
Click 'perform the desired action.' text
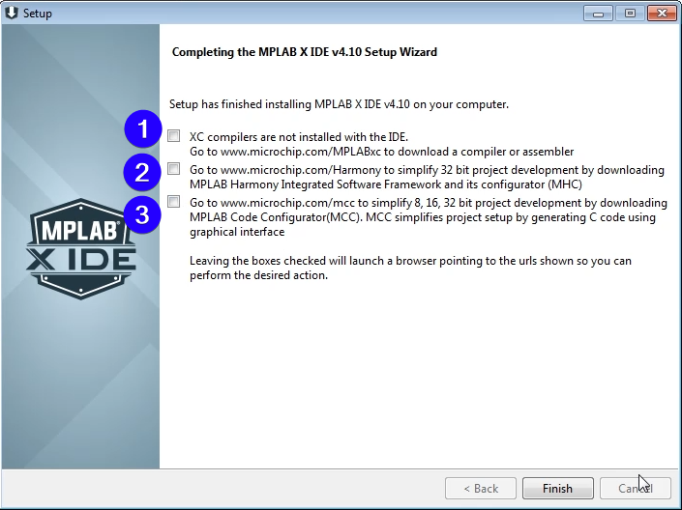click(x=258, y=275)
